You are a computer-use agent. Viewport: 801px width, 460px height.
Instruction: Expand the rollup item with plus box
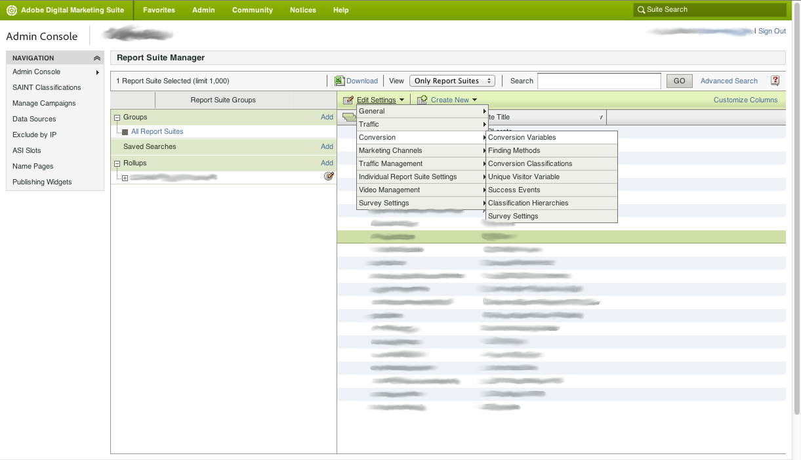click(125, 178)
